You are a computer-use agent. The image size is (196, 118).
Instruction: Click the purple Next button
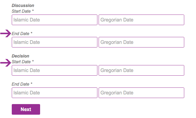point(26,109)
